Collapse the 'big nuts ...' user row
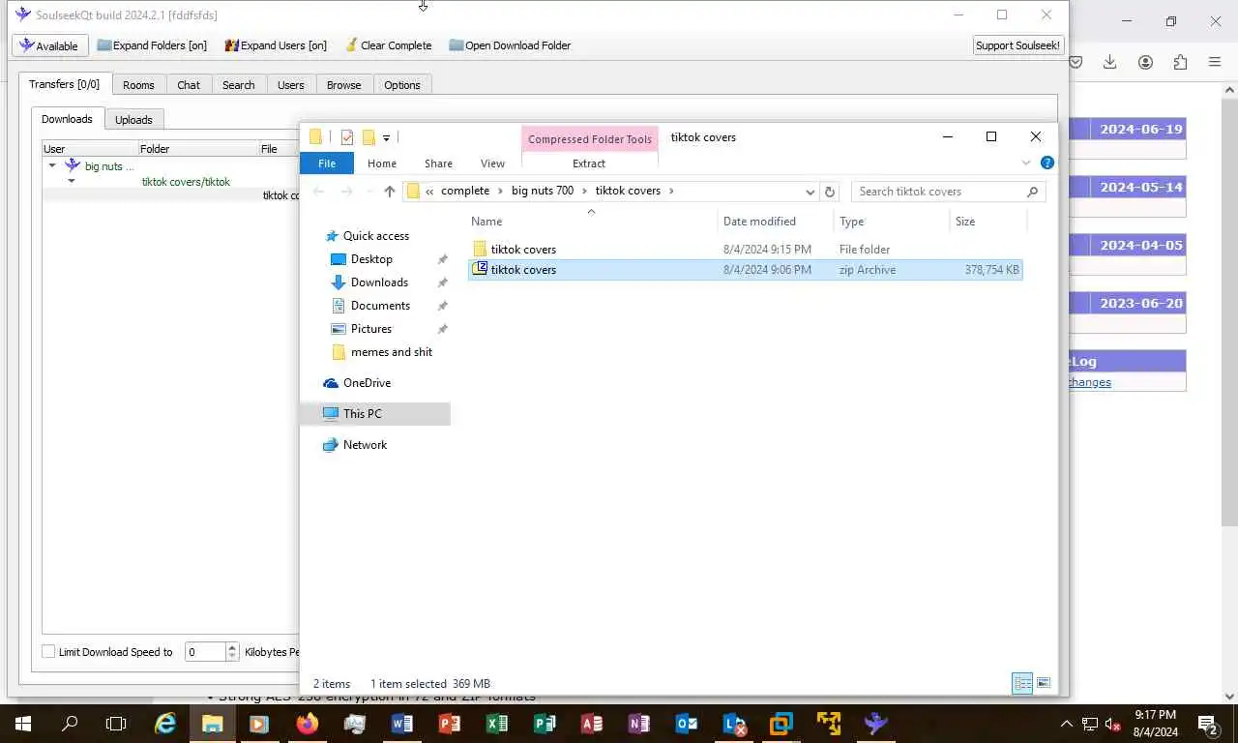Viewport: 1238px width, 743px height. pyautogui.click(x=52, y=166)
